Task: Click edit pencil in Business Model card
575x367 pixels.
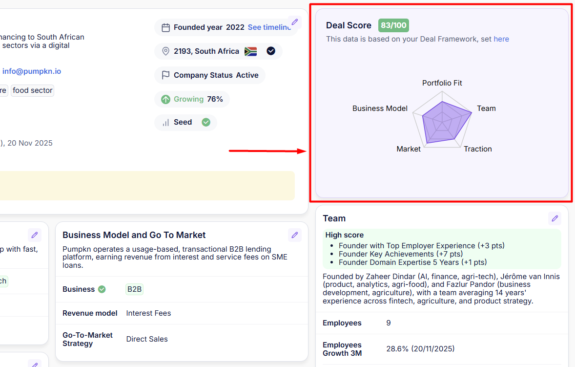Action: (x=294, y=235)
